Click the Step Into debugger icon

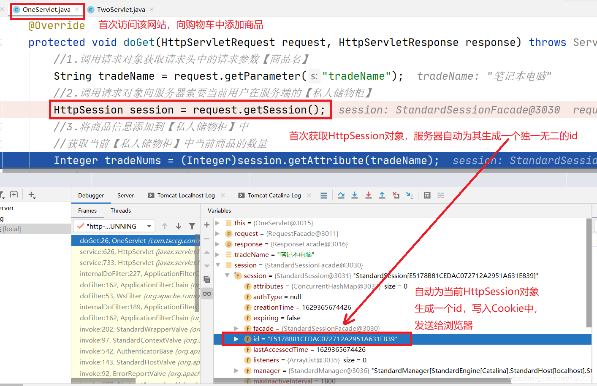(355, 195)
